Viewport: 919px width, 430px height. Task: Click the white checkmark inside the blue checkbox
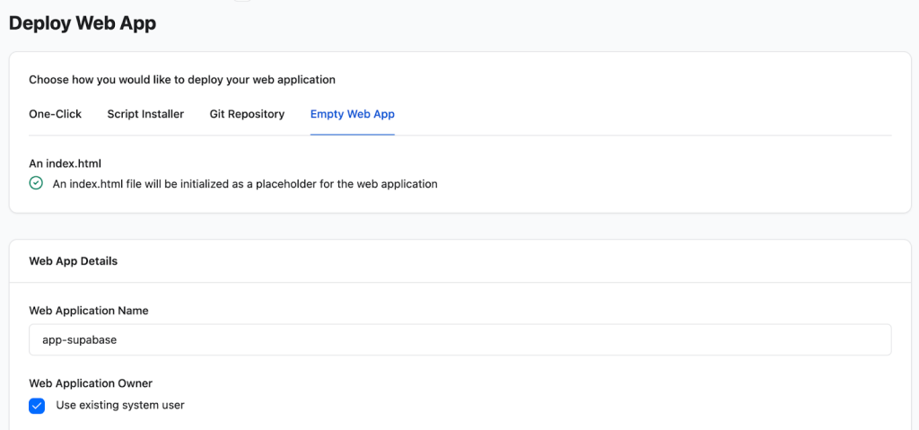coord(37,406)
